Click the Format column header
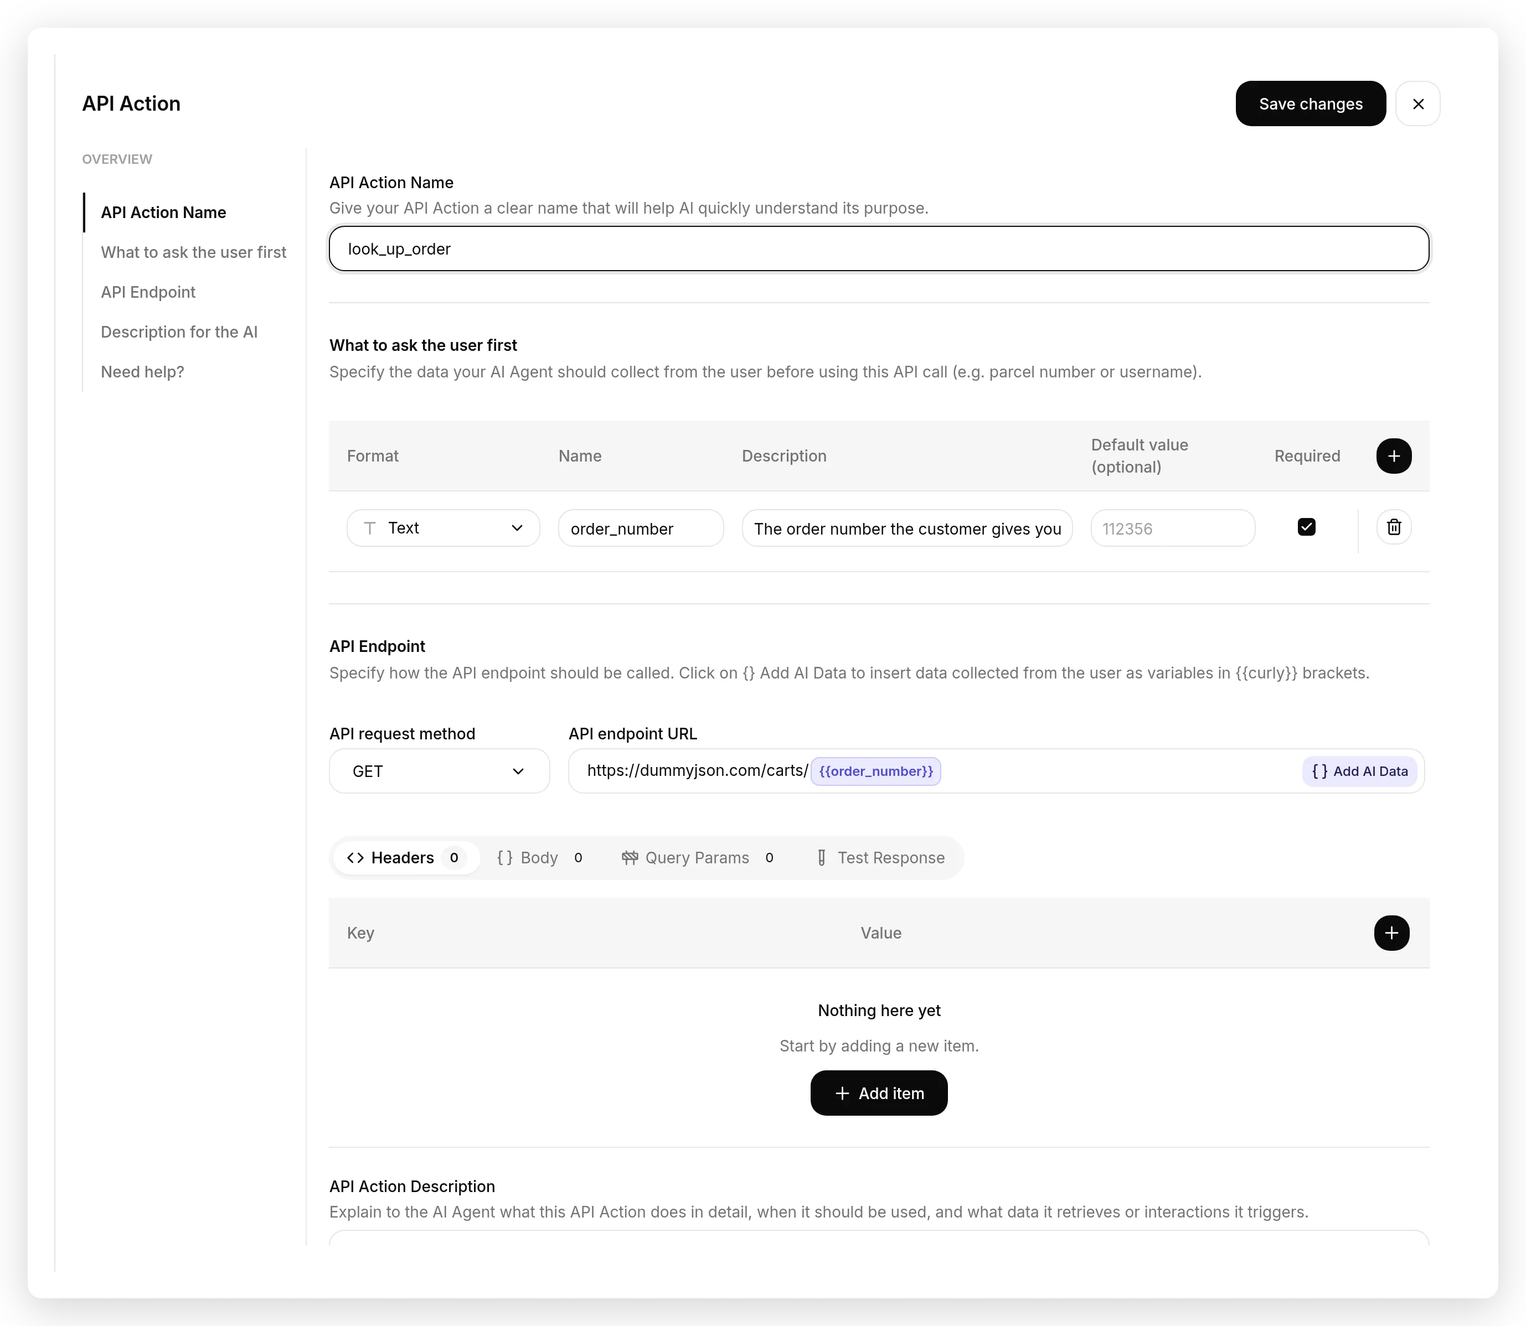 coord(373,456)
